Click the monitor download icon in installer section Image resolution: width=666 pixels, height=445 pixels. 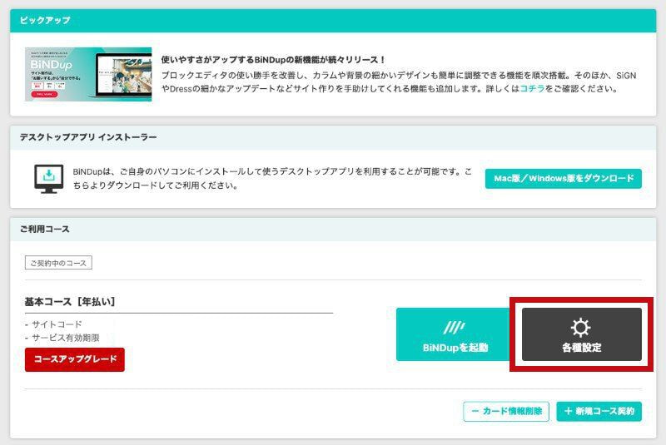click(x=48, y=178)
